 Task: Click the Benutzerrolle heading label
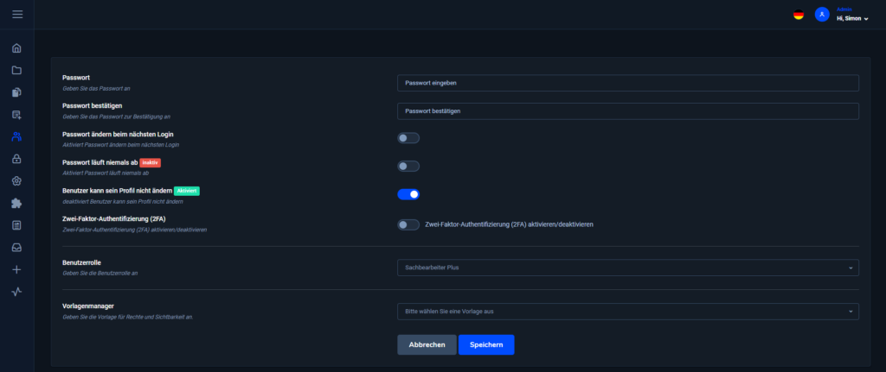82,262
